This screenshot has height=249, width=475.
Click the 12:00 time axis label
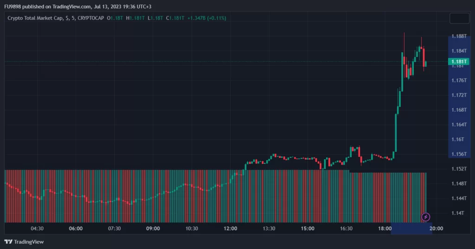(x=231, y=228)
